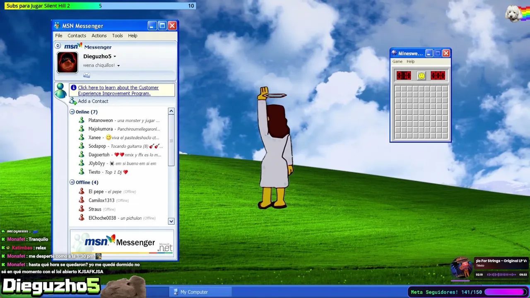Minimize the Minesweeper window
530x298 pixels.
429,53
